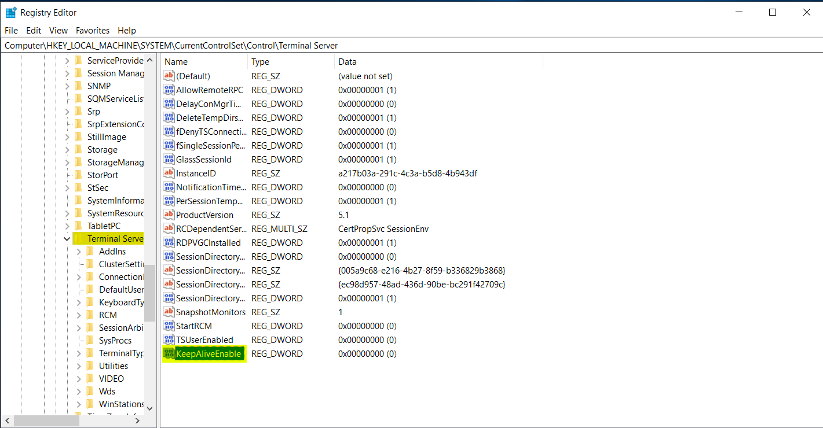Select the fDenyTSConnections value

tap(211, 131)
